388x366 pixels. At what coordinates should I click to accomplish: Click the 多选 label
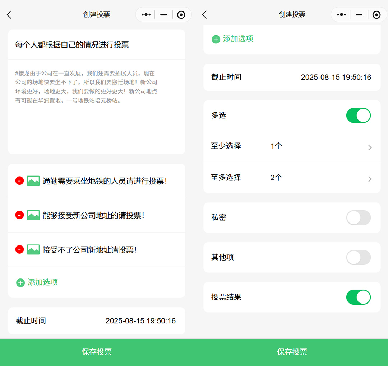(219, 115)
